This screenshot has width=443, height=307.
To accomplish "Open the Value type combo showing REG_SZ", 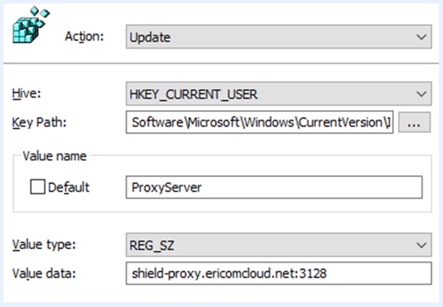I will pos(268,244).
